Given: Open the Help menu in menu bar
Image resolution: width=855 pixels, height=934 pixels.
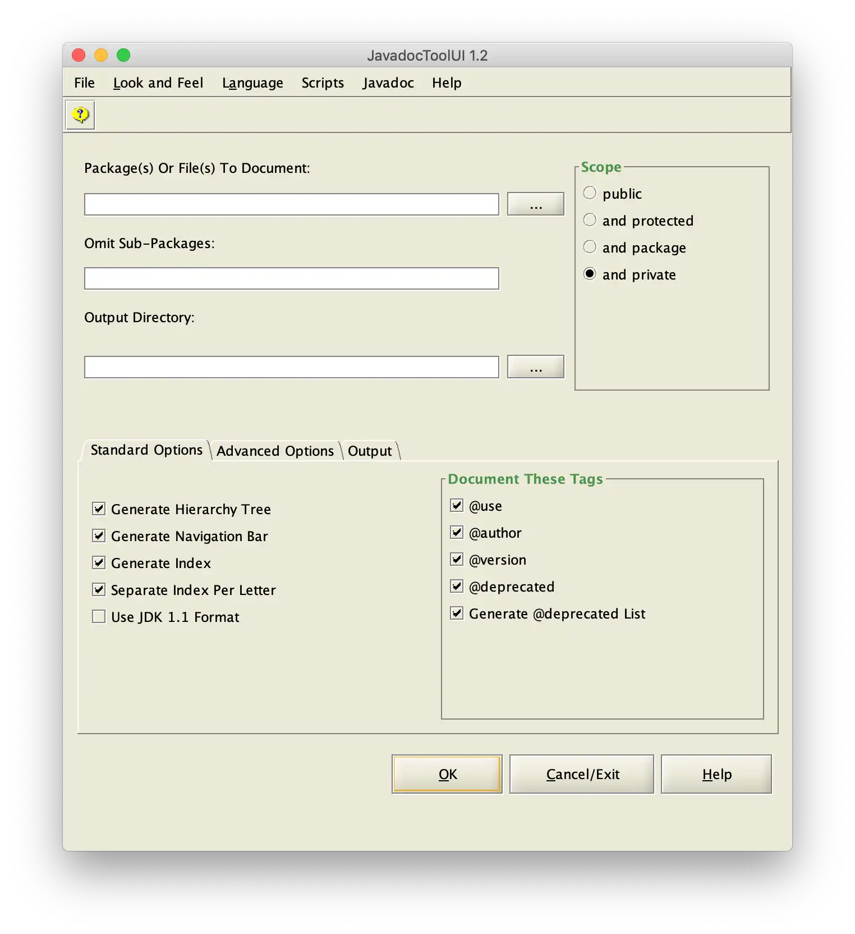Looking at the screenshot, I should [x=447, y=83].
